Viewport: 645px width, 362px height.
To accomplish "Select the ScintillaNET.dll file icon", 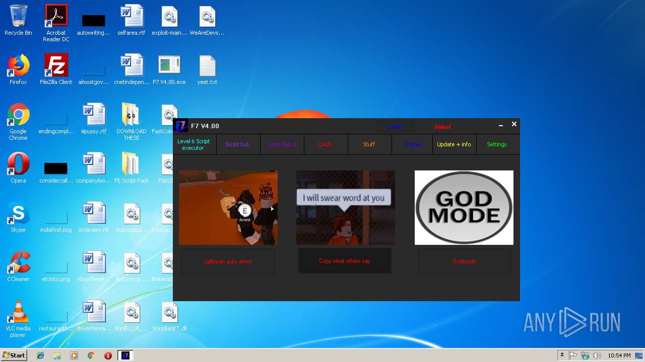I will coord(169,316).
